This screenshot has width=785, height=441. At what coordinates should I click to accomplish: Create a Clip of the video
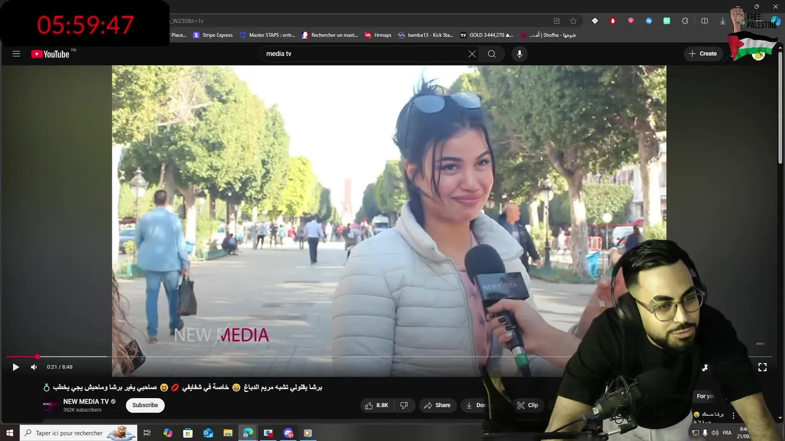click(527, 405)
